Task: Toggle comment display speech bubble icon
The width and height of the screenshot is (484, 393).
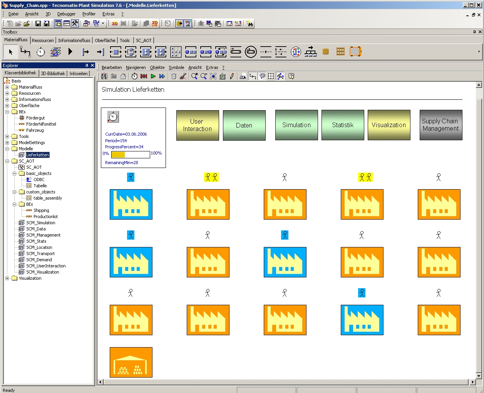Action: 262,76
